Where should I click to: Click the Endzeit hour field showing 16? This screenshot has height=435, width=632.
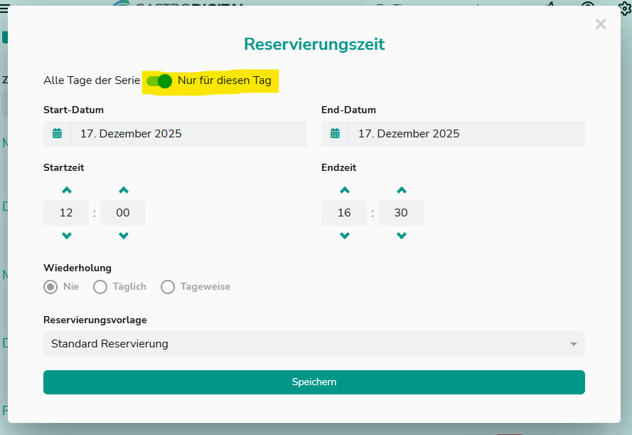tap(344, 213)
